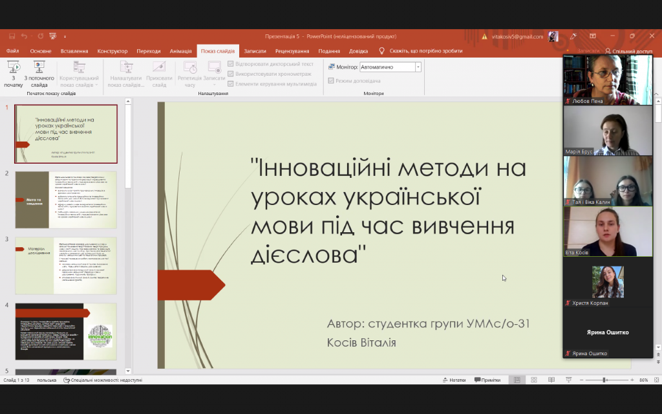The image size is (662, 414).
Task: Click the Спільний доступ button
Action: point(628,51)
